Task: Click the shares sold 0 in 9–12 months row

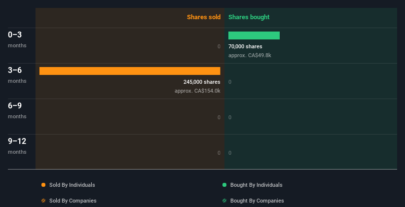Action: 219,153
